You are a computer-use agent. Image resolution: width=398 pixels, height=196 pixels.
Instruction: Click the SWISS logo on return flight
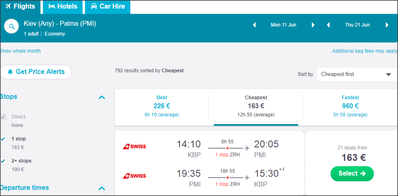pyautogui.click(x=134, y=176)
